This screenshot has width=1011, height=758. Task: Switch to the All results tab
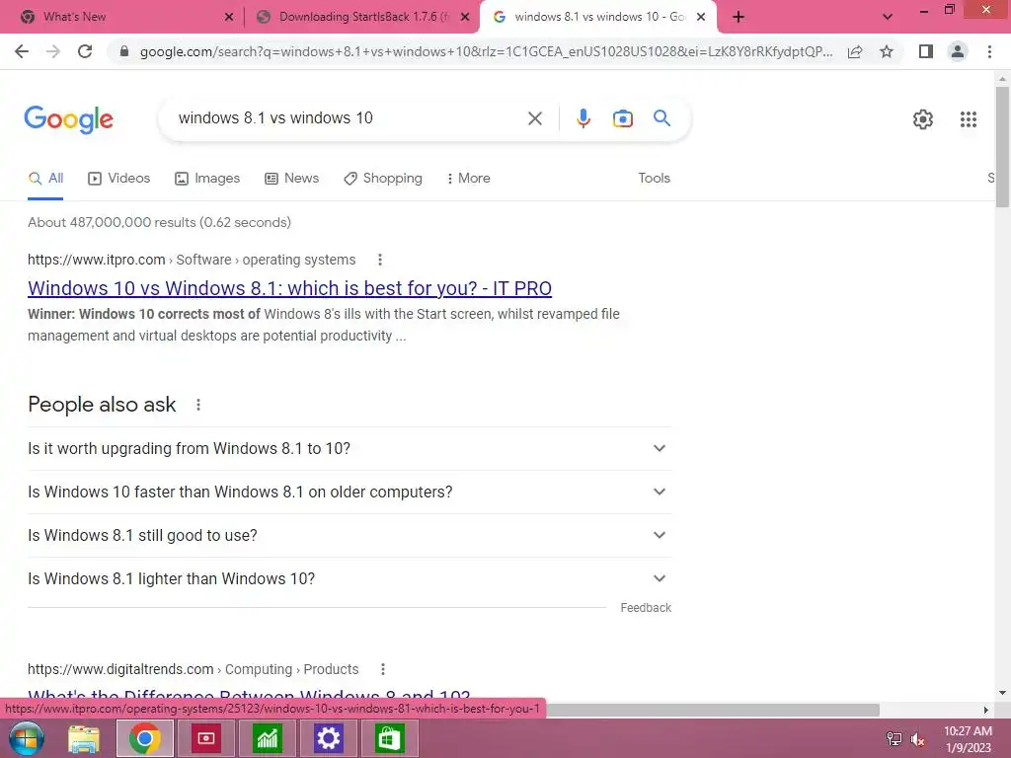click(45, 179)
